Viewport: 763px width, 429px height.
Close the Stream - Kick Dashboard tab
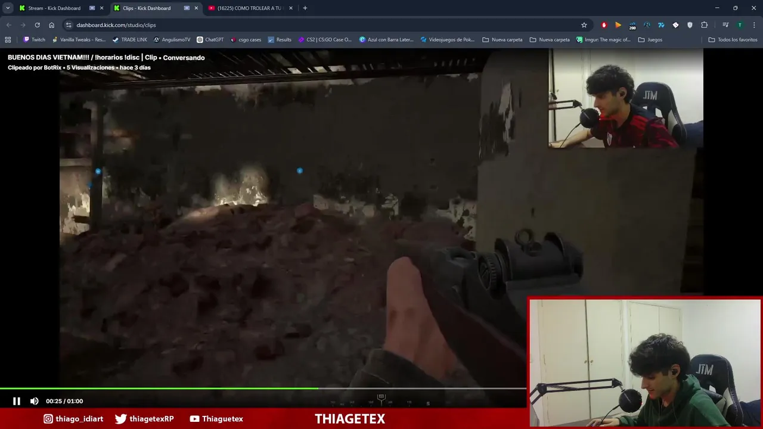point(101,8)
